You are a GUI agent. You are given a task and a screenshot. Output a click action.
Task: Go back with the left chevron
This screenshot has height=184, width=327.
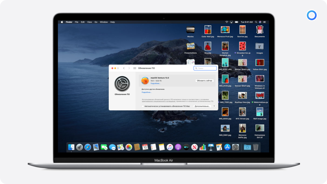124,68
